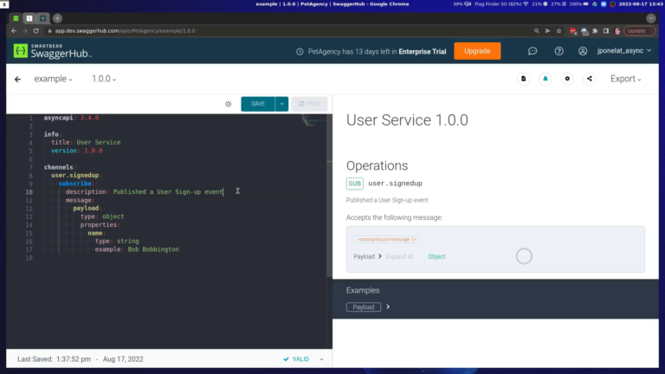Viewport: 665px width, 374px height.
Task: Expand the VALID status chevron
Action: (x=321, y=359)
